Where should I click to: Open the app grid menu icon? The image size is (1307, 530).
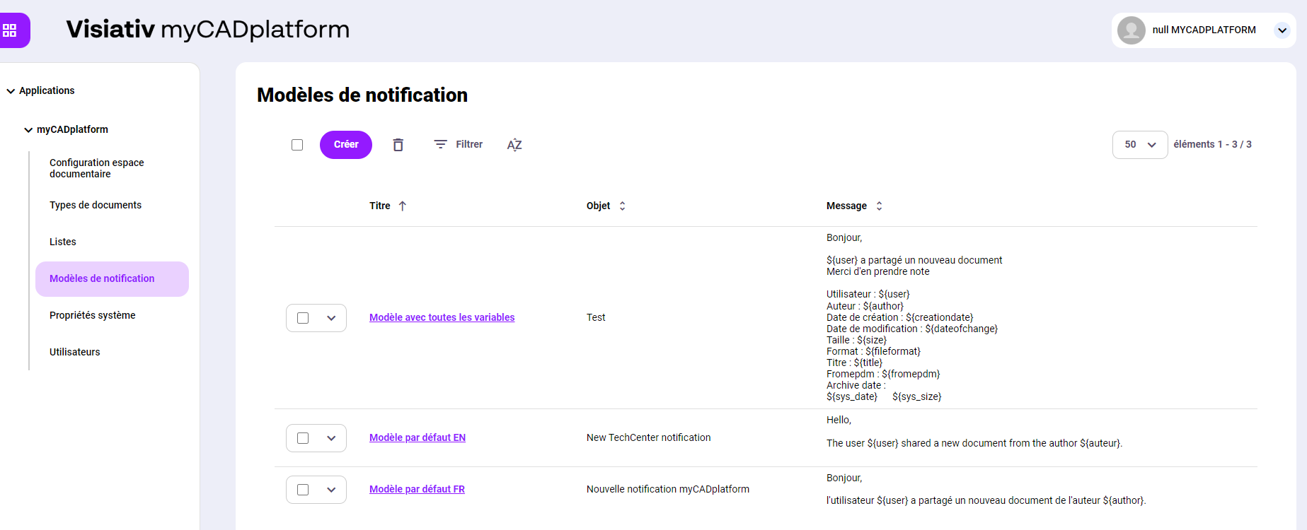[10, 30]
